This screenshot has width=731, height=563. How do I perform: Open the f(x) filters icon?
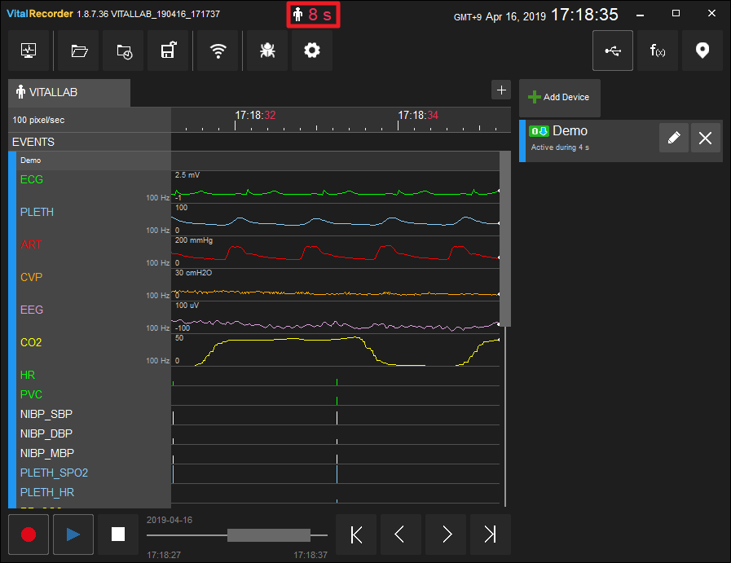coord(658,51)
